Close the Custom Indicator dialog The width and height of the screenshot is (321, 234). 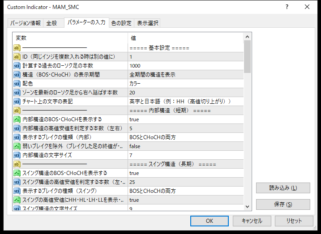point(307,7)
